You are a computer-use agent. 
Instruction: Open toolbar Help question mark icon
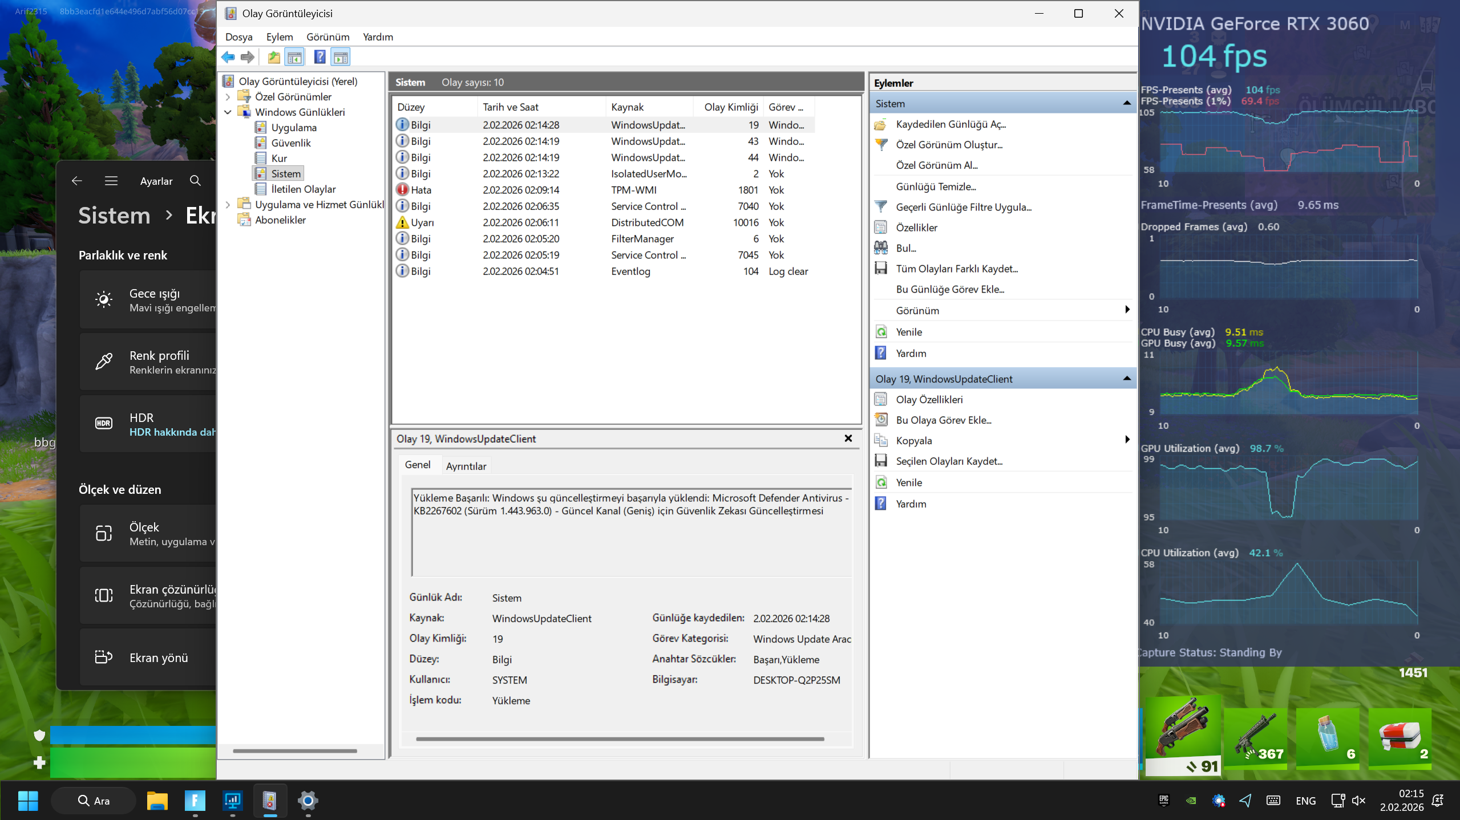tap(319, 57)
